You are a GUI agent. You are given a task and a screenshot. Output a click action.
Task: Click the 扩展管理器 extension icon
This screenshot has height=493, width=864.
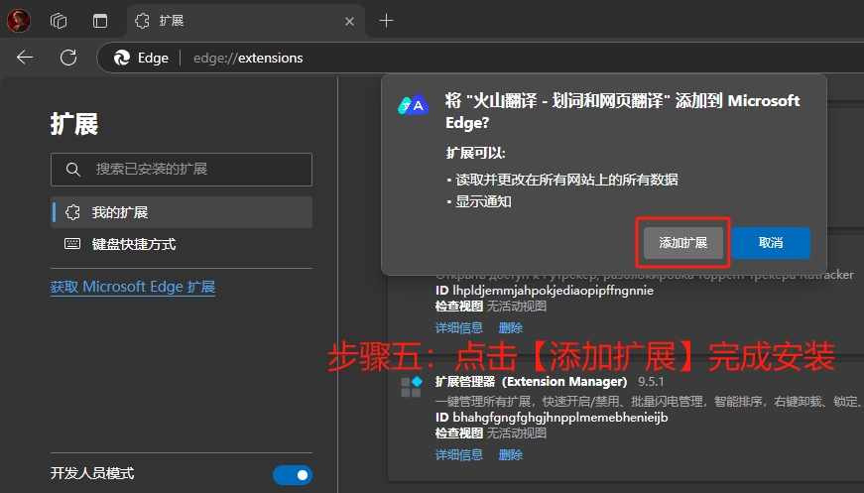tap(411, 387)
